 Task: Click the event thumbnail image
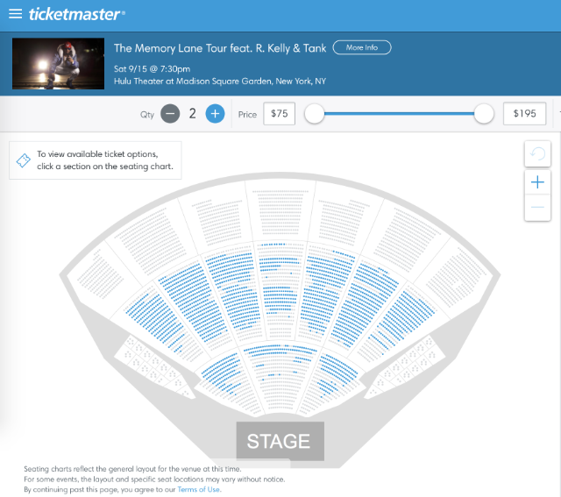[59, 64]
